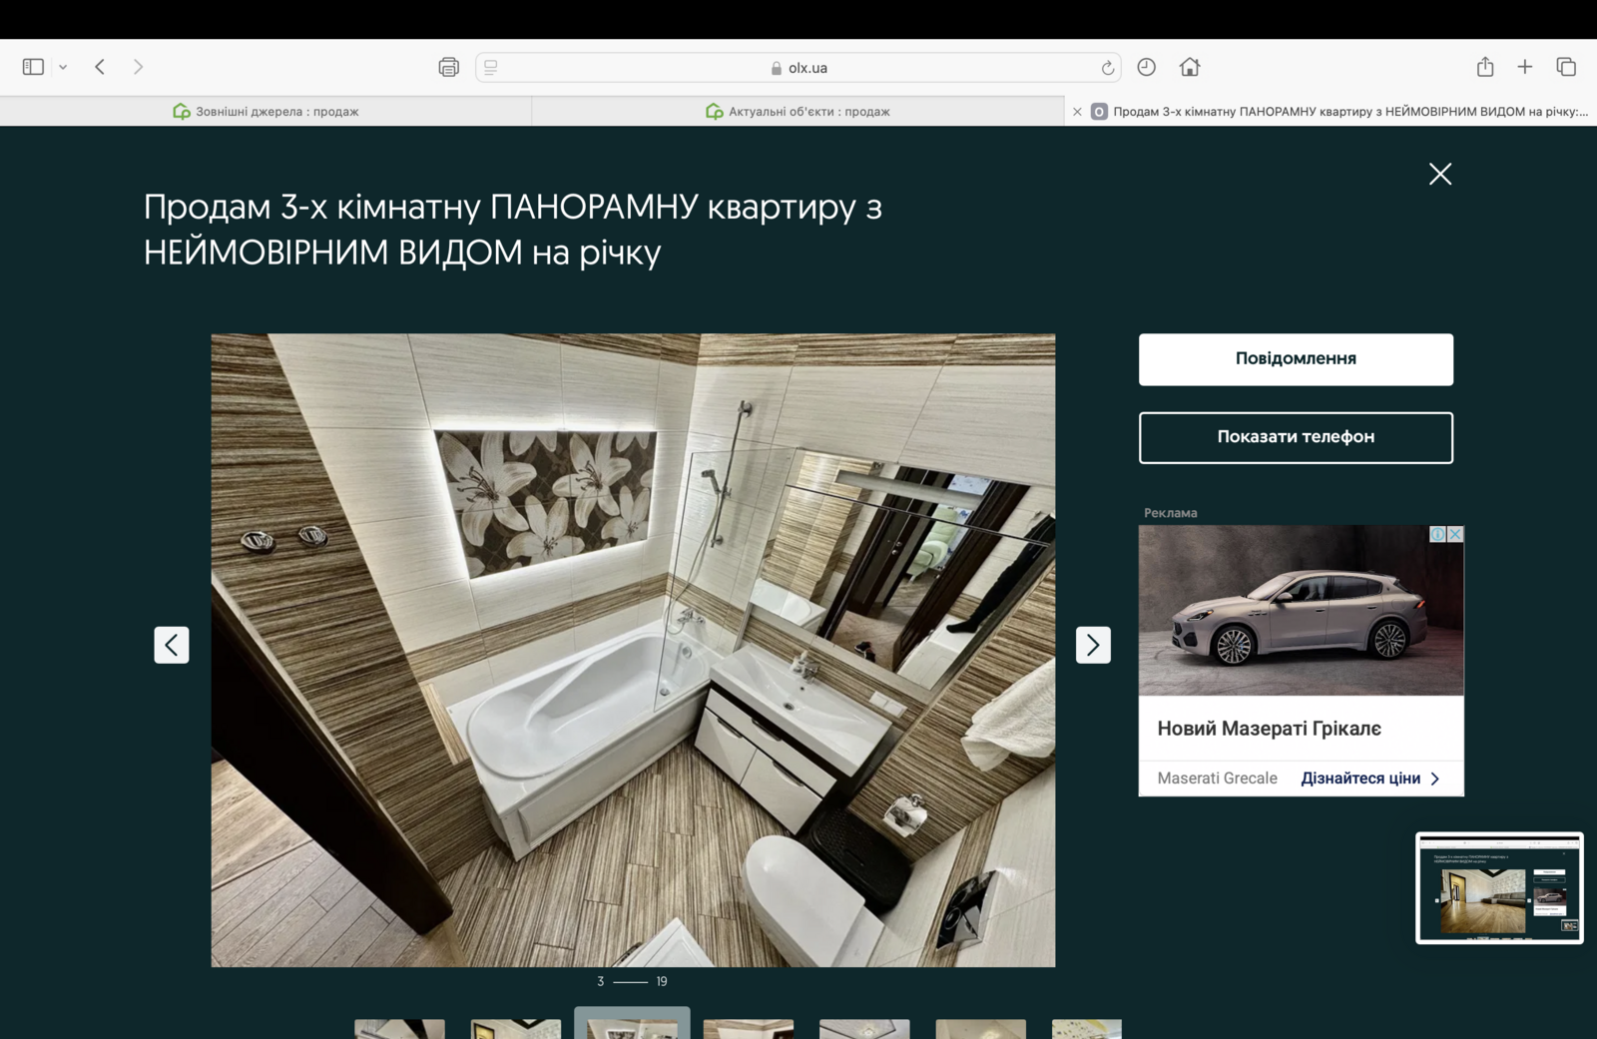Screen dimensions: 1597x1039
Task: Open the floating screenshot preview thumbnail
Action: (x=1499, y=888)
